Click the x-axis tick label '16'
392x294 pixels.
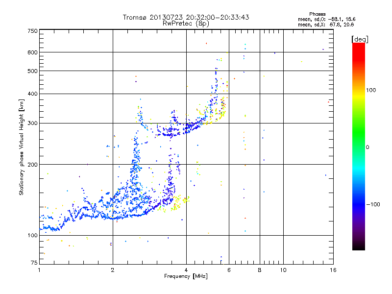click(333, 270)
